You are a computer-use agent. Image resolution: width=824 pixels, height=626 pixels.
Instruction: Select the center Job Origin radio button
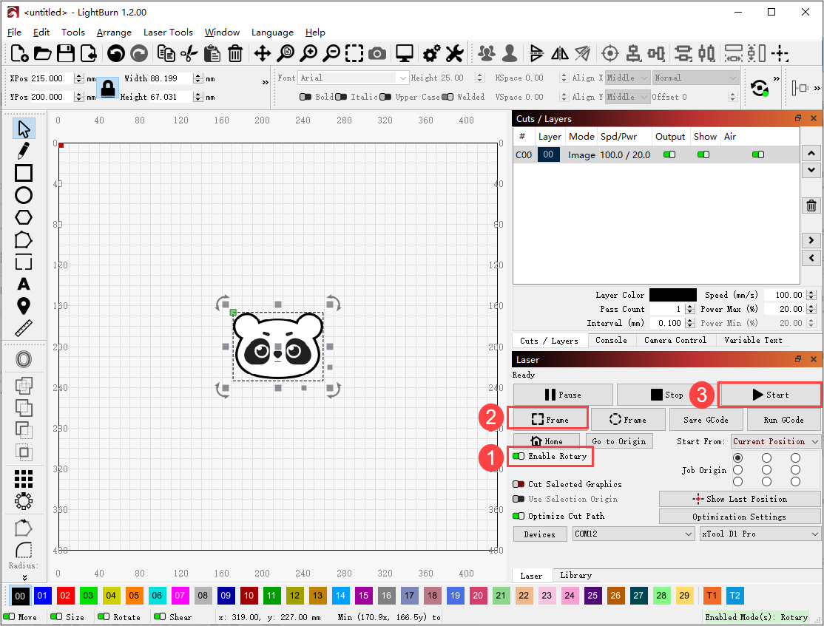(x=767, y=469)
